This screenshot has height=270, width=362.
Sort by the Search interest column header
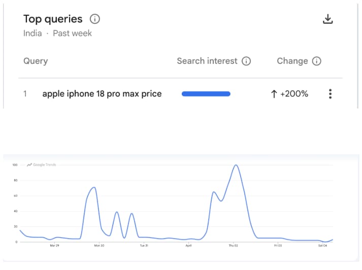[x=207, y=61]
